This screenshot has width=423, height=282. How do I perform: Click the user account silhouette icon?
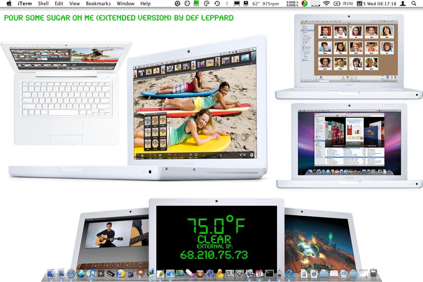point(403,4)
